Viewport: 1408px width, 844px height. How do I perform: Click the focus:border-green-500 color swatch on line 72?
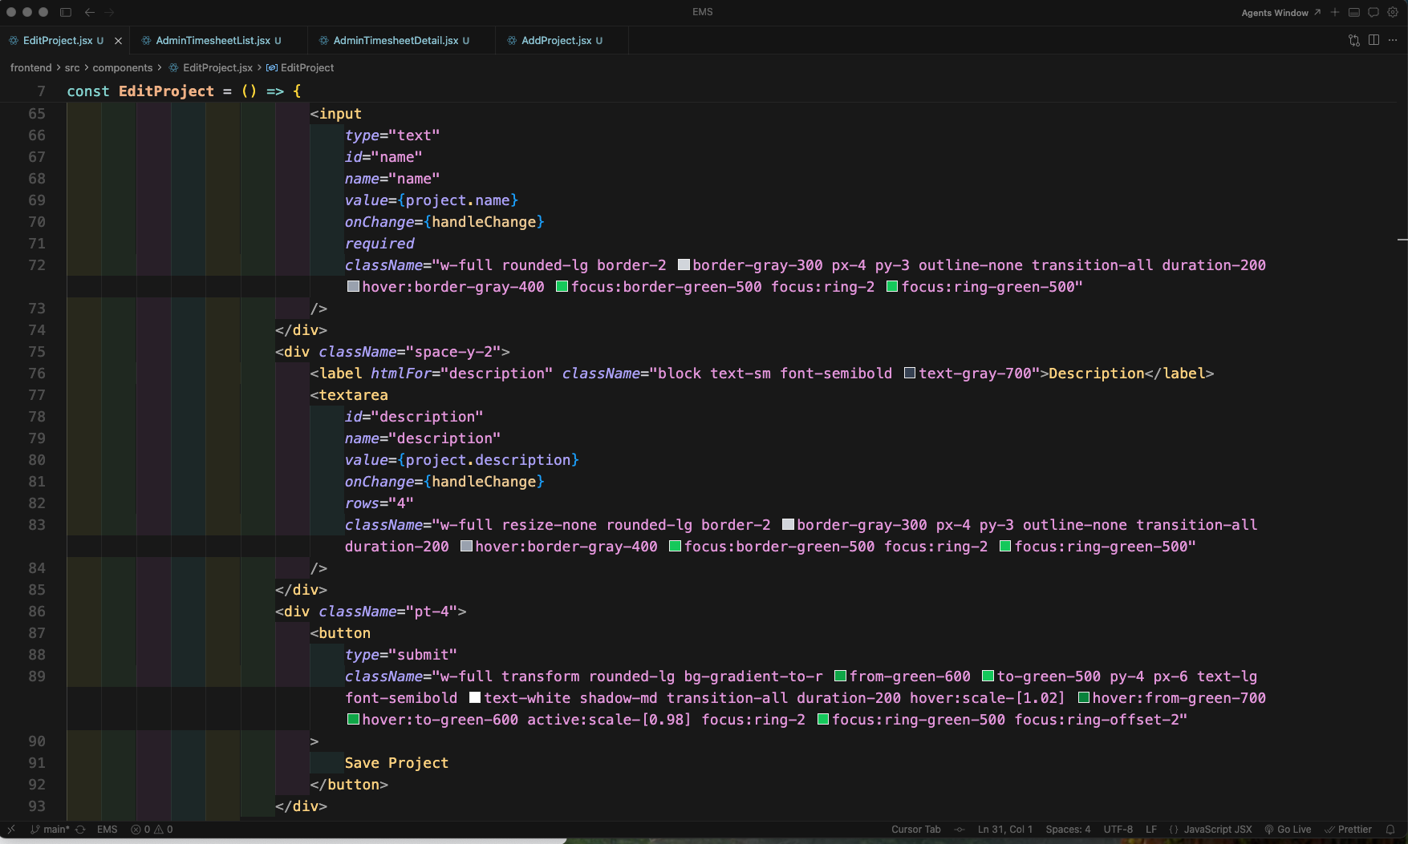[562, 287]
